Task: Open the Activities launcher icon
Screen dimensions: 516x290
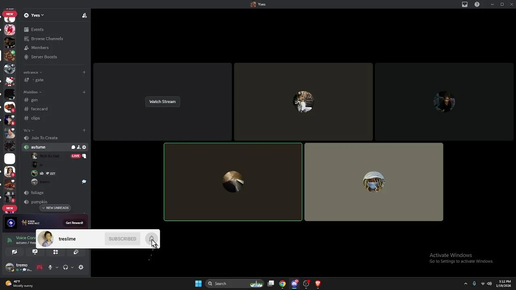Action: (56, 252)
